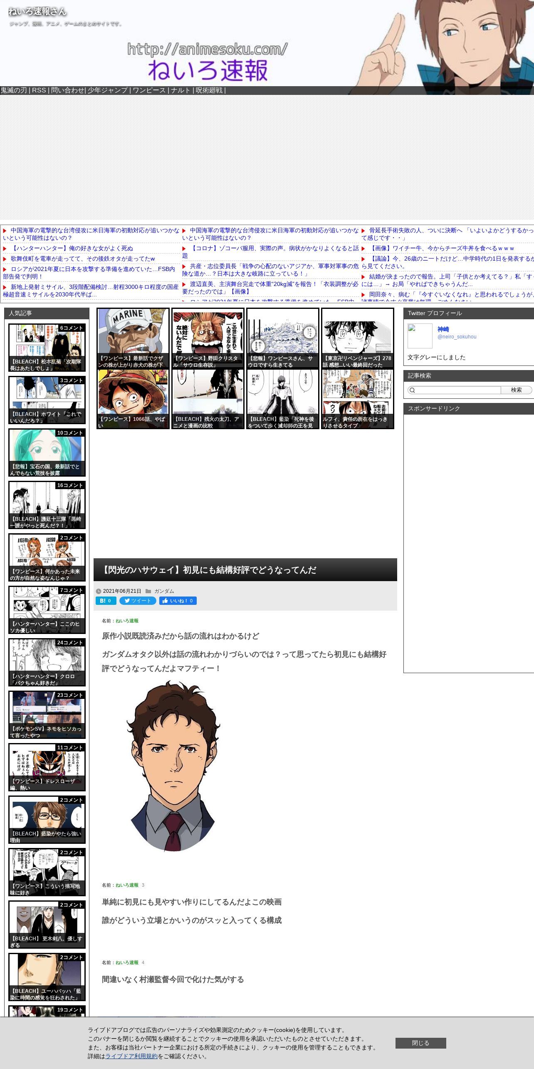Open the @neiro_sokuhou Twitter handle
Viewport: 534px width, 1069px height.
(457, 337)
